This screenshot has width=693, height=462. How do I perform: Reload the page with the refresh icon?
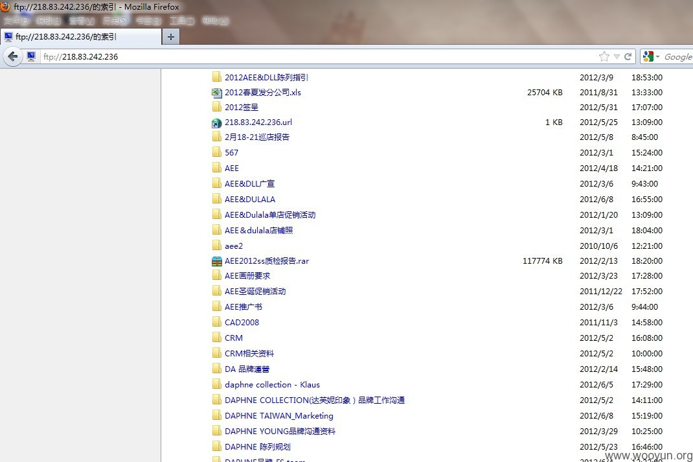(x=628, y=56)
